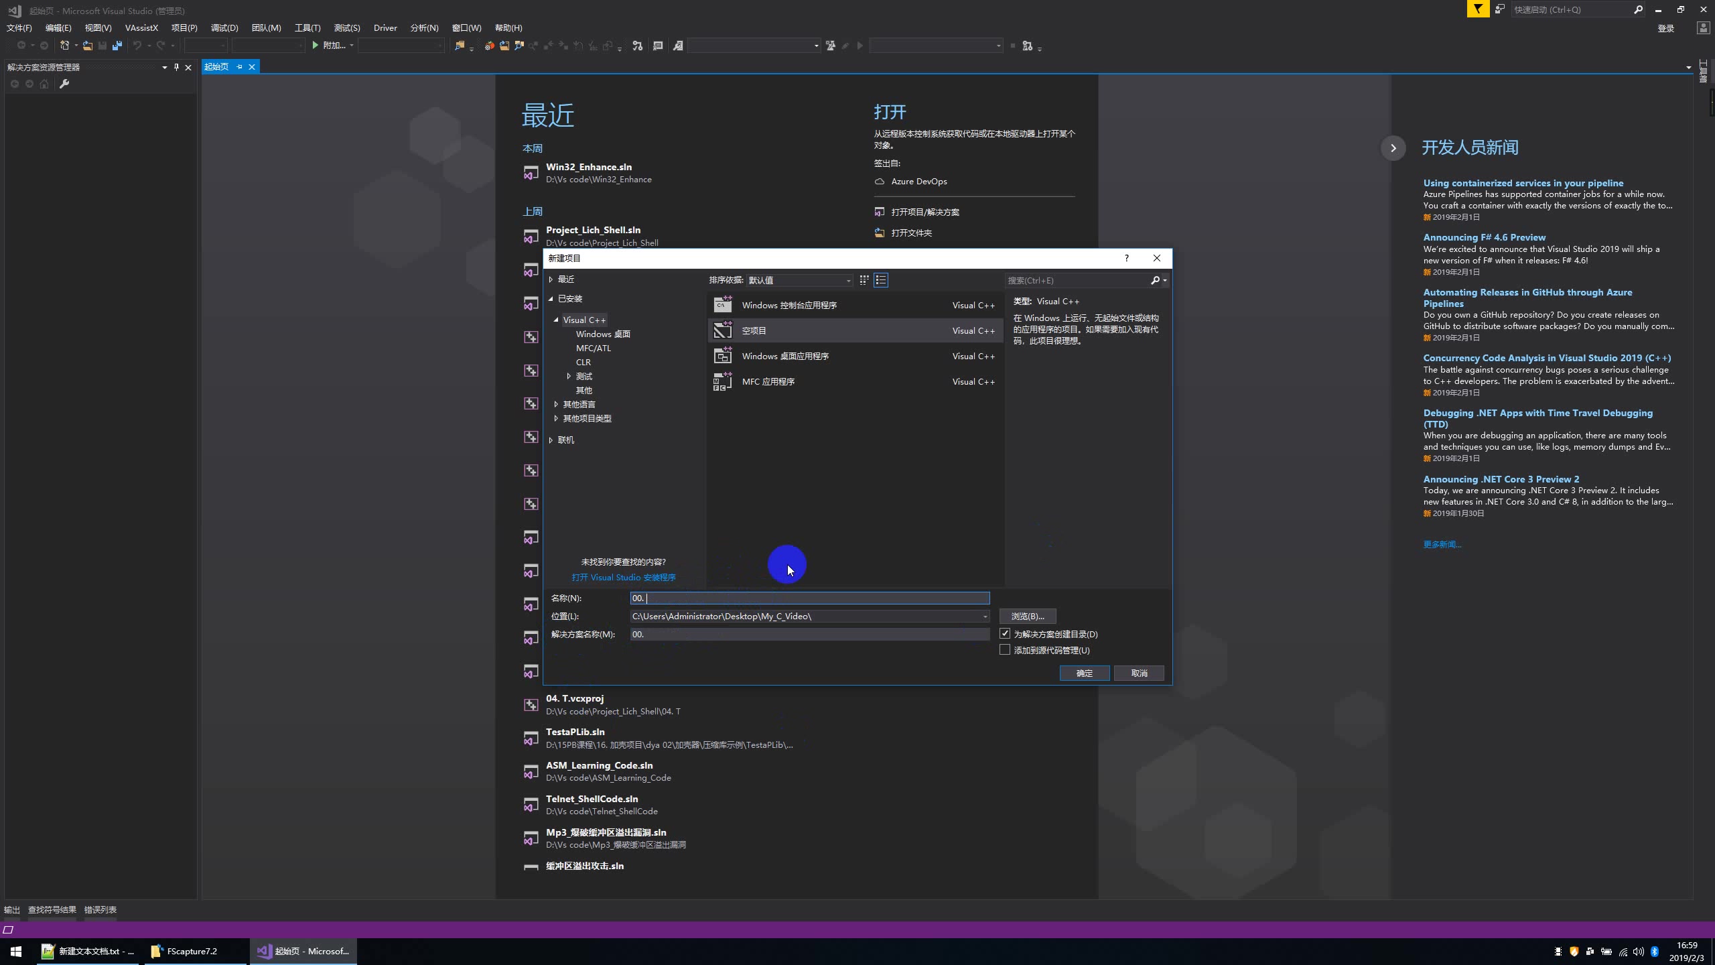Click the Save All toolbar icon
1715x965 pixels.
pos(117,46)
